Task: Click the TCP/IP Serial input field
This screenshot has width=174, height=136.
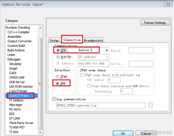Action: click(141, 64)
